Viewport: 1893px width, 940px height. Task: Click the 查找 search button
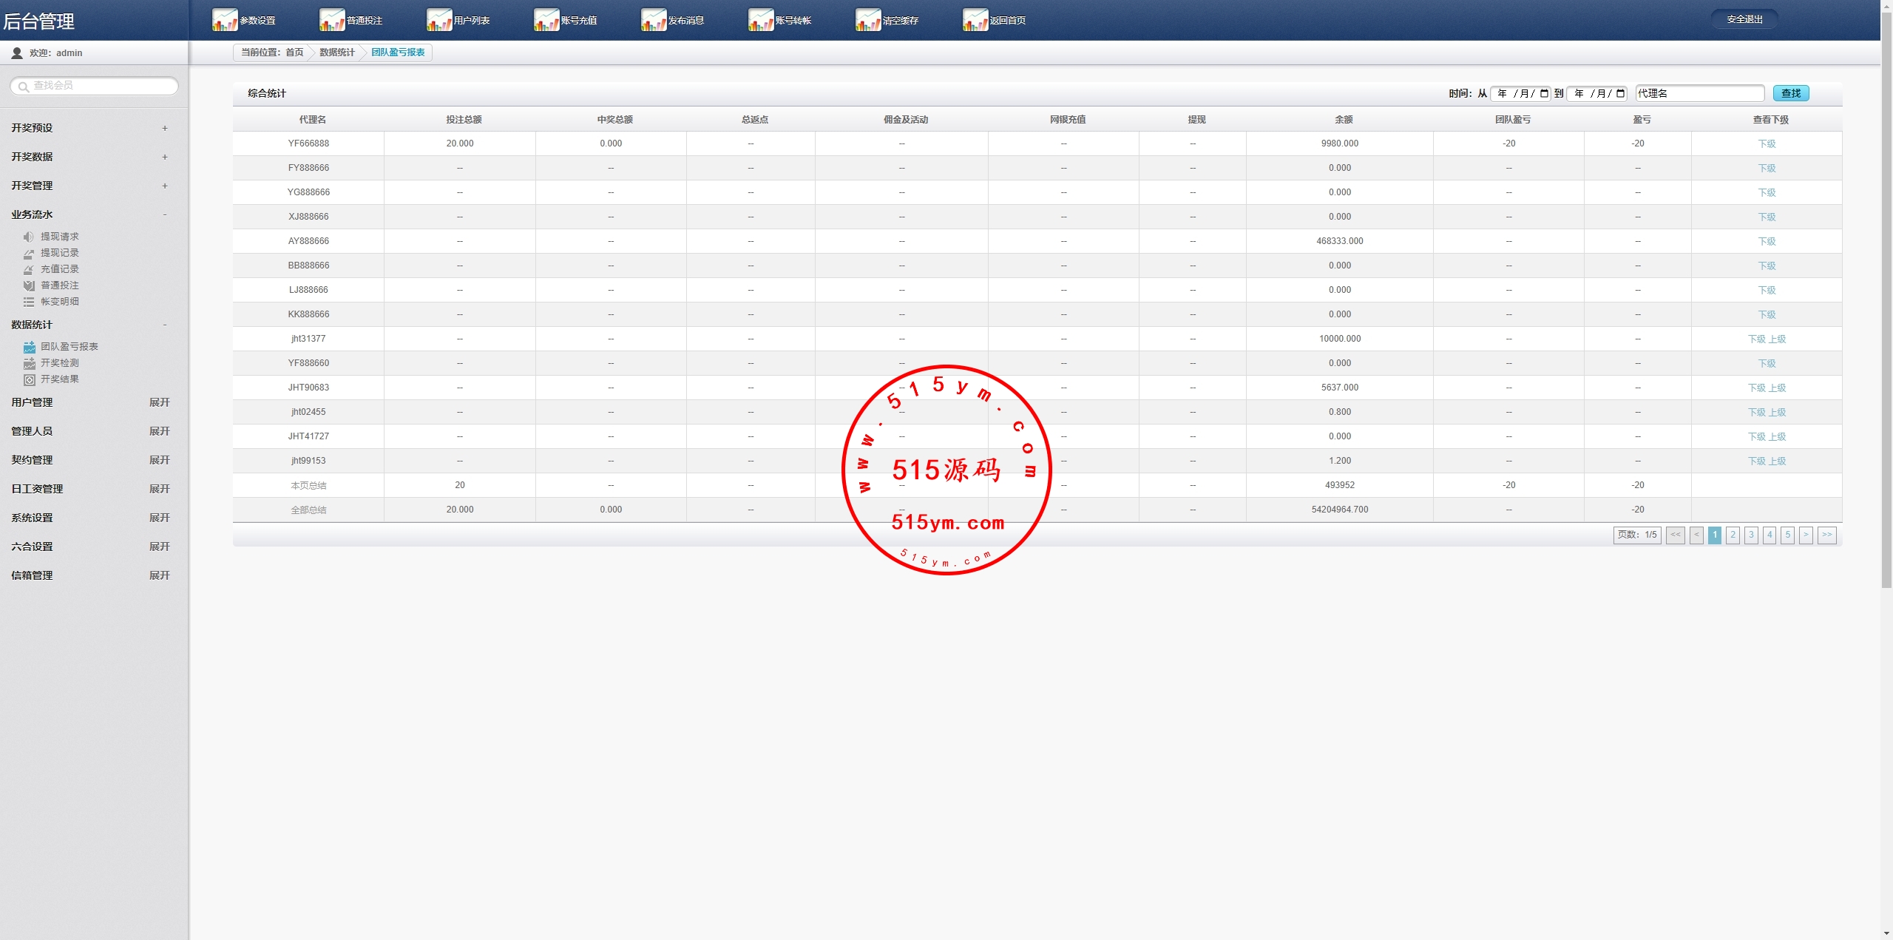tap(1790, 93)
